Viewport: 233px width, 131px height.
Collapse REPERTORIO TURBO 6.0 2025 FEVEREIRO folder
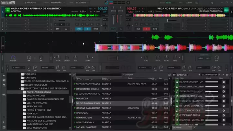pyautogui.click(x=20, y=89)
